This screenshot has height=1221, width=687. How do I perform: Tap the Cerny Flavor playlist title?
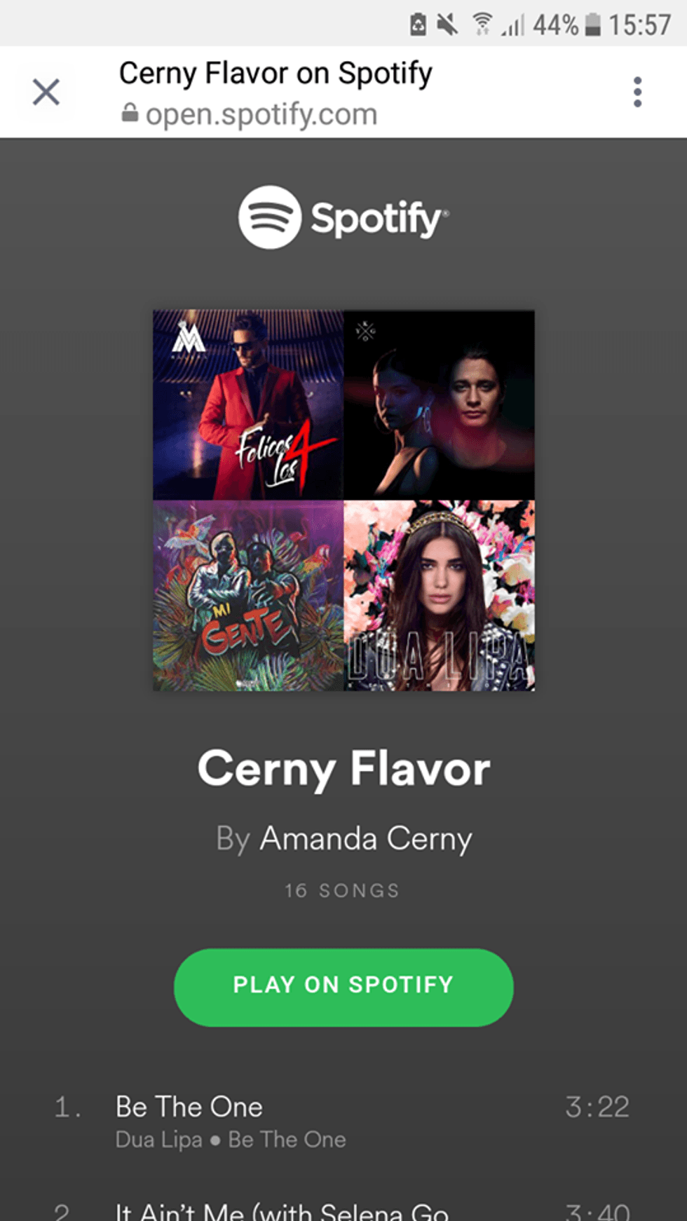coord(343,770)
